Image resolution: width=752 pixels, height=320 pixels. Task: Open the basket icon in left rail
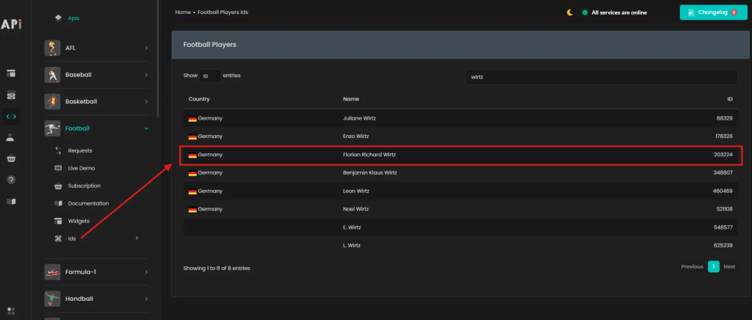pyautogui.click(x=11, y=159)
